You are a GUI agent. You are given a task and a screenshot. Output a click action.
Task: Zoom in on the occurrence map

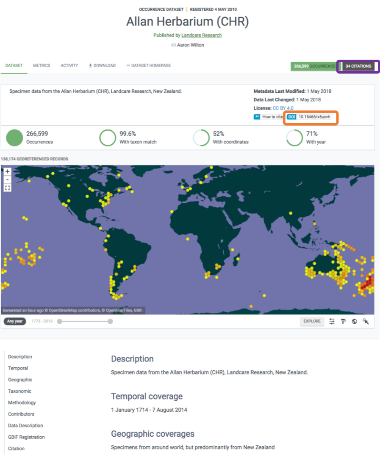[7, 172]
